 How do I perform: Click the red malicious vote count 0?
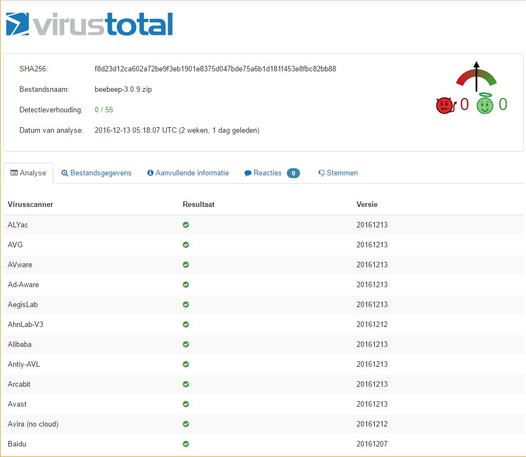pos(465,104)
